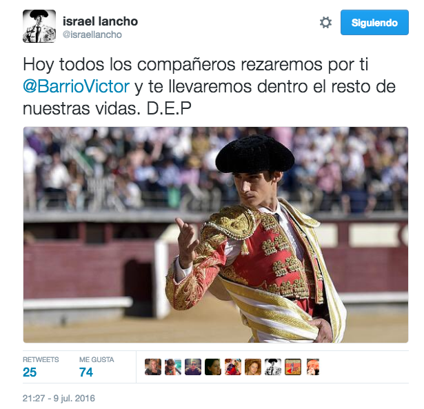Open first liker avatar, blonde woman

(153, 367)
